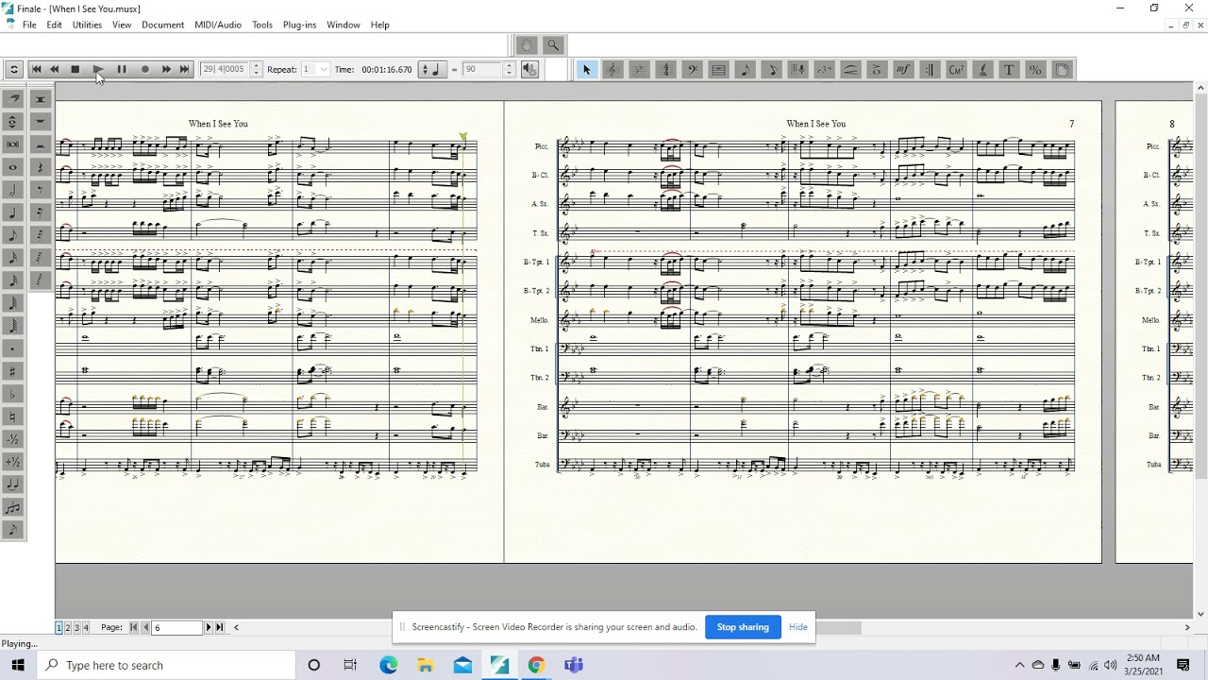Go to the previous page arrow
This screenshot has width=1208, height=680.
tap(145, 627)
